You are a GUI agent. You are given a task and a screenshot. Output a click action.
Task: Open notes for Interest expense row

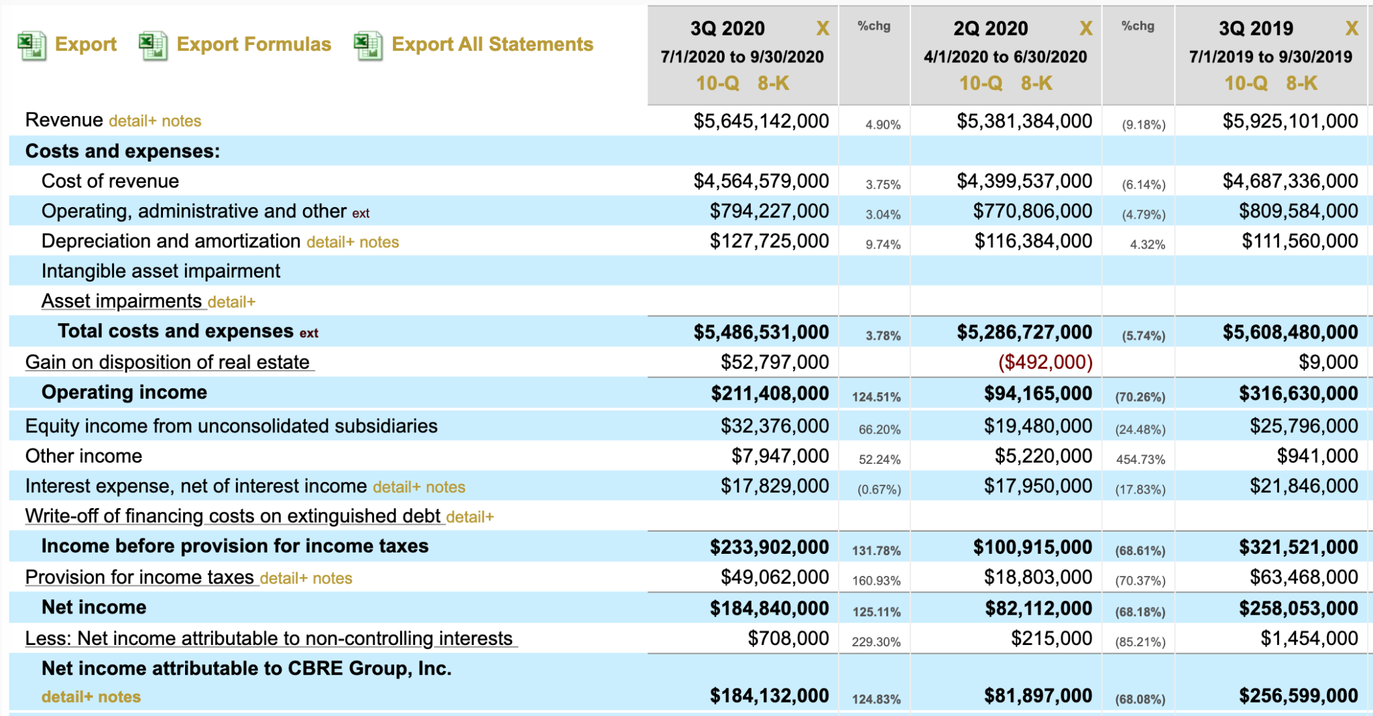tap(445, 487)
